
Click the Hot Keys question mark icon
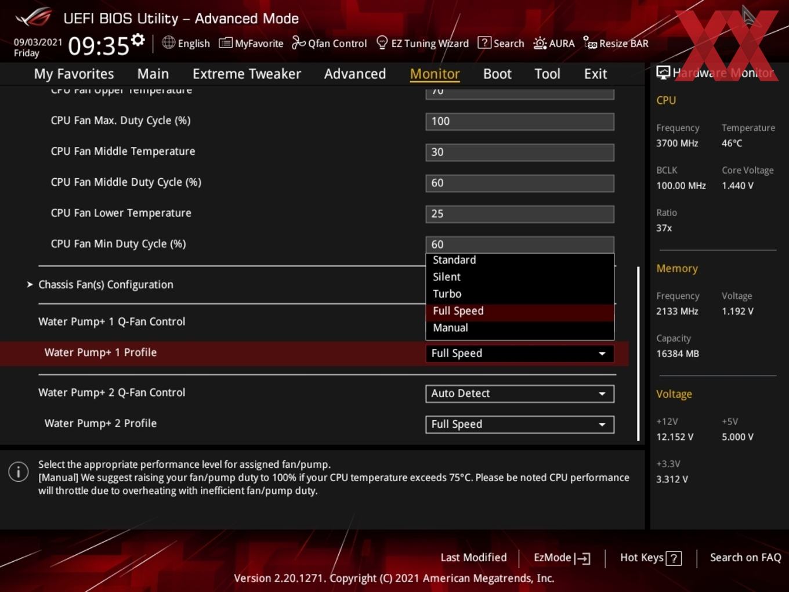(x=674, y=558)
